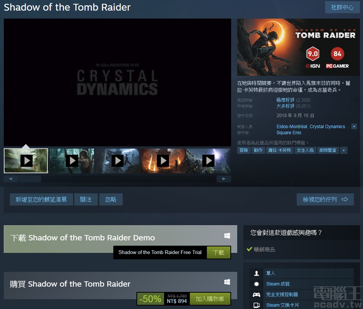This screenshot has height=309, width=363.
Task: Click the right arrow to scroll the thumbnails
Action: (x=224, y=179)
